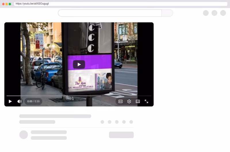Viewport: 230px width, 152px height.
Task: Click the large center play button overlay
Action: [x=79, y=64]
